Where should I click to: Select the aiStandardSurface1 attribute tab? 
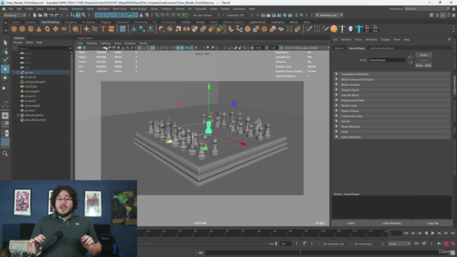coord(382,49)
